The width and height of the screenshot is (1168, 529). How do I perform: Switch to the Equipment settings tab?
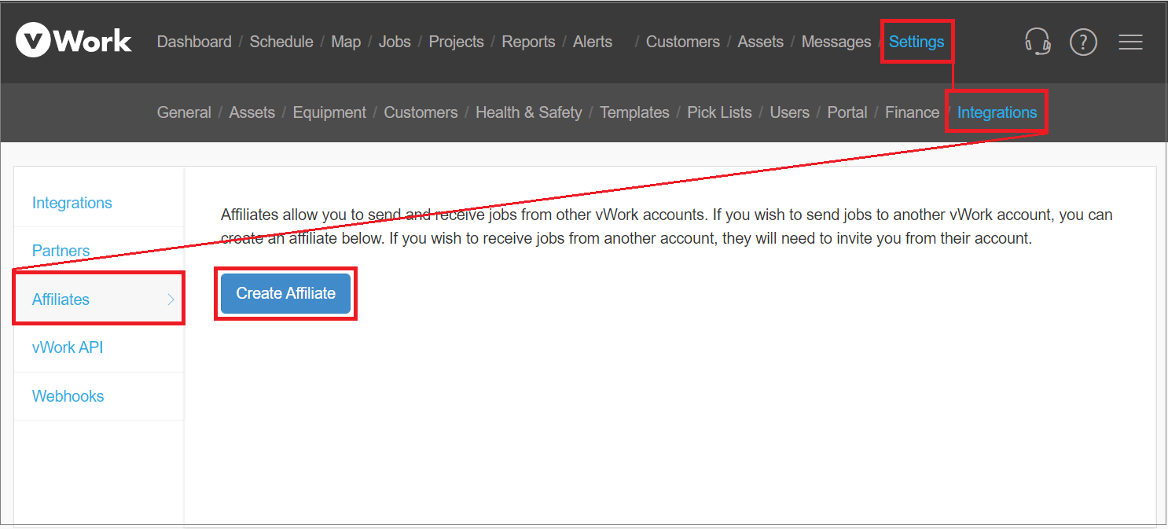click(329, 112)
